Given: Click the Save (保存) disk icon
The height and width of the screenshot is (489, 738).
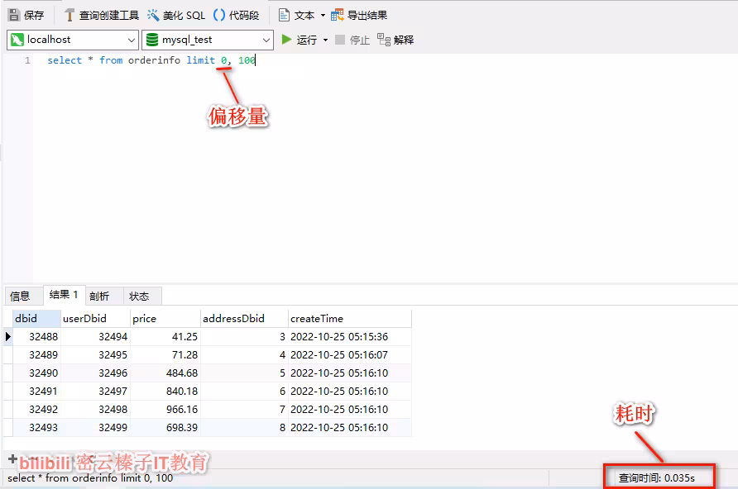Looking at the screenshot, I should pyautogui.click(x=14, y=15).
